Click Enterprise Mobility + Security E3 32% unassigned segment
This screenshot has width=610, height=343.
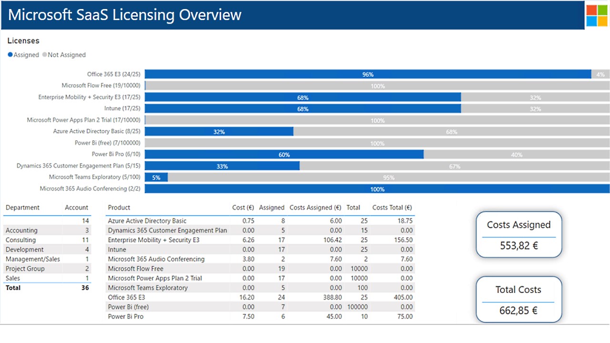[x=535, y=97]
